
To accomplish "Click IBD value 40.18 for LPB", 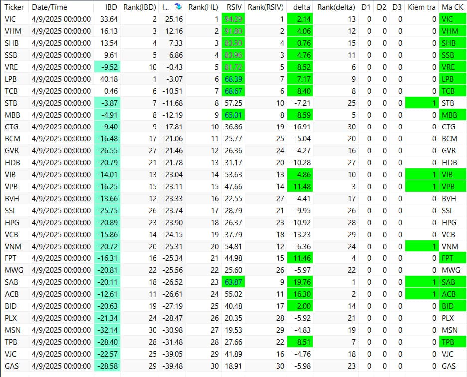I will pyautogui.click(x=109, y=79).
